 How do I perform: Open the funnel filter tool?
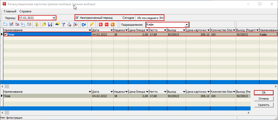[x=63, y=25]
